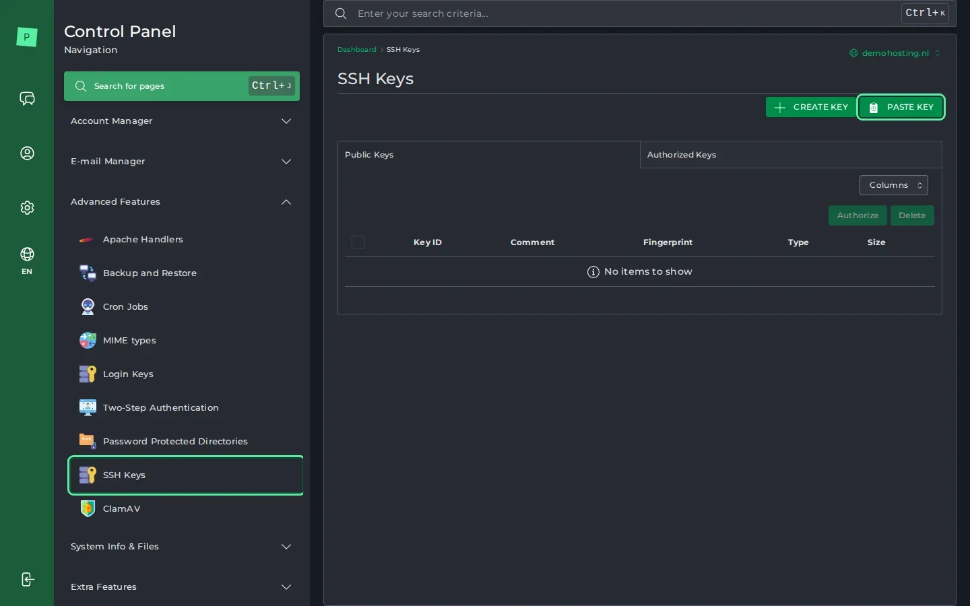970x606 pixels.
Task: Click the Password Protected Directories folder icon
Action: (x=88, y=441)
